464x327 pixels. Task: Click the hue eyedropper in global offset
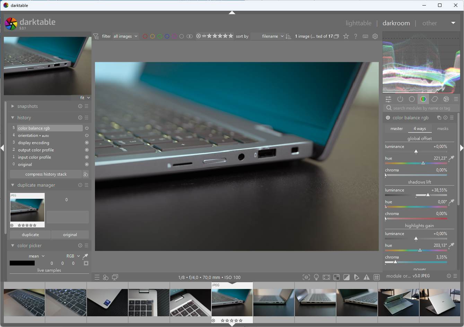(x=451, y=158)
